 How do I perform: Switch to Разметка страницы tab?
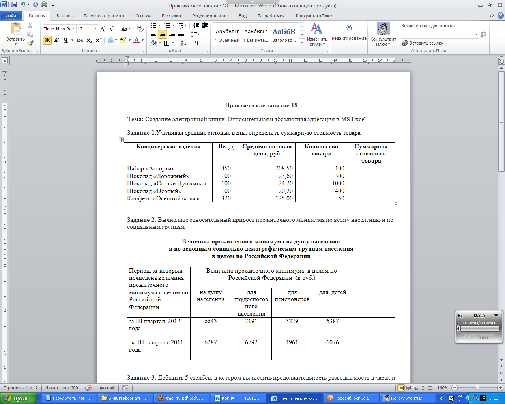(x=104, y=16)
